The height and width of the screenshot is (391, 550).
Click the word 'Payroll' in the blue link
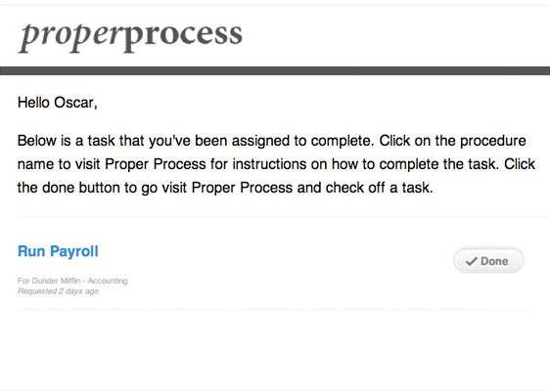[x=74, y=251]
